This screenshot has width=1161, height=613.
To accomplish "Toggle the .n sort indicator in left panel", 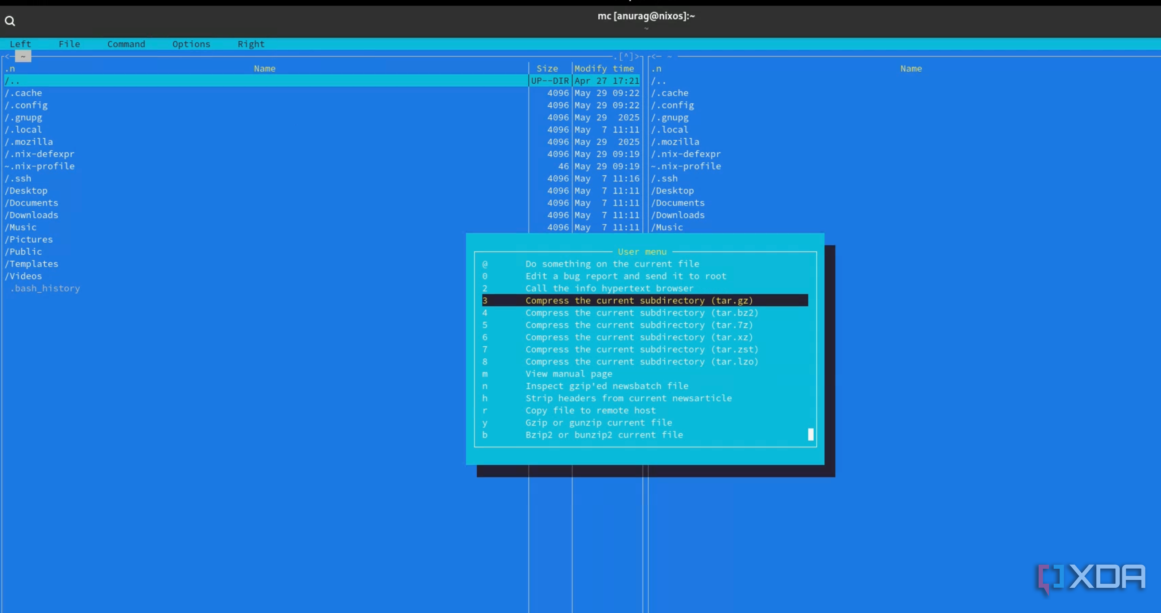I will pyautogui.click(x=10, y=68).
